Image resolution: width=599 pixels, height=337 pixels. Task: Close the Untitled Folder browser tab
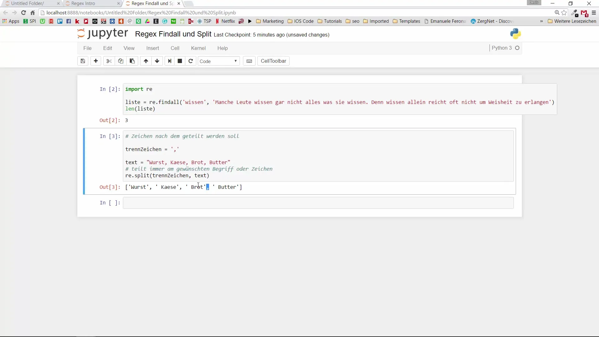[58, 3]
